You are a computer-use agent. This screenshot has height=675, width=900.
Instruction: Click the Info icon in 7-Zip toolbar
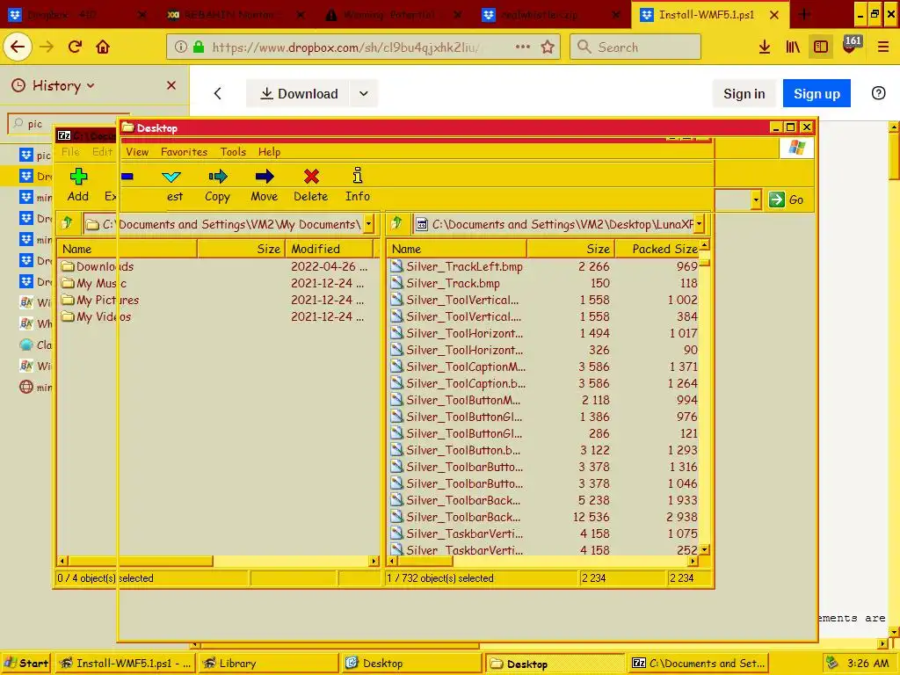(x=358, y=175)
